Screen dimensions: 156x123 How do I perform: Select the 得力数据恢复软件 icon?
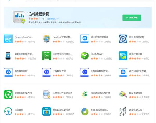[x=85, y=39]
